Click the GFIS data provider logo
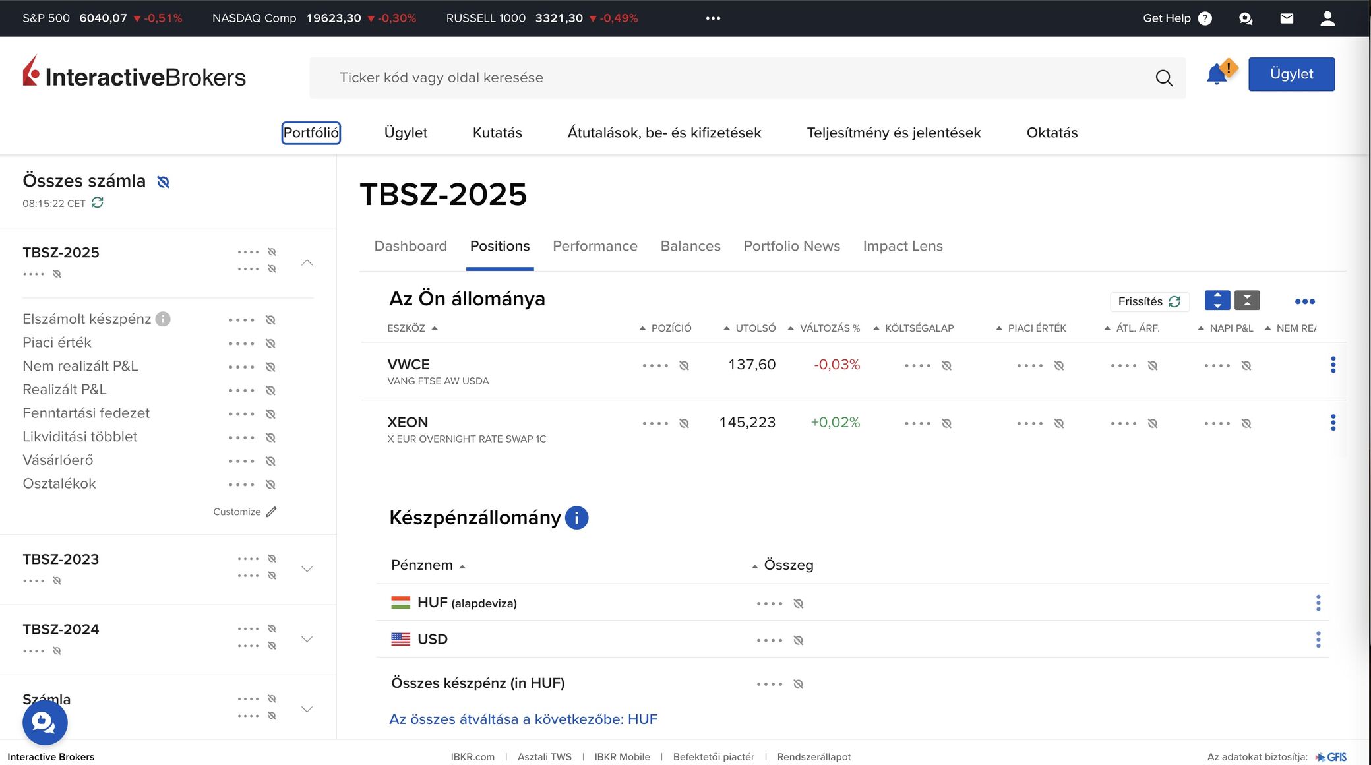Image resolution: width=1371 pixels, height=765 pixels. pyautogui.click(x=1331, y=757)
